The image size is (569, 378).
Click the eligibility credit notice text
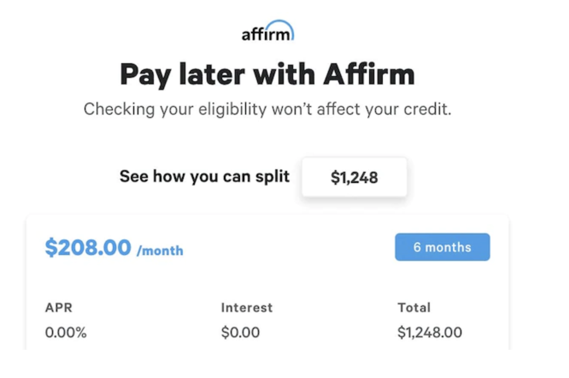click(x=267, y=109)
